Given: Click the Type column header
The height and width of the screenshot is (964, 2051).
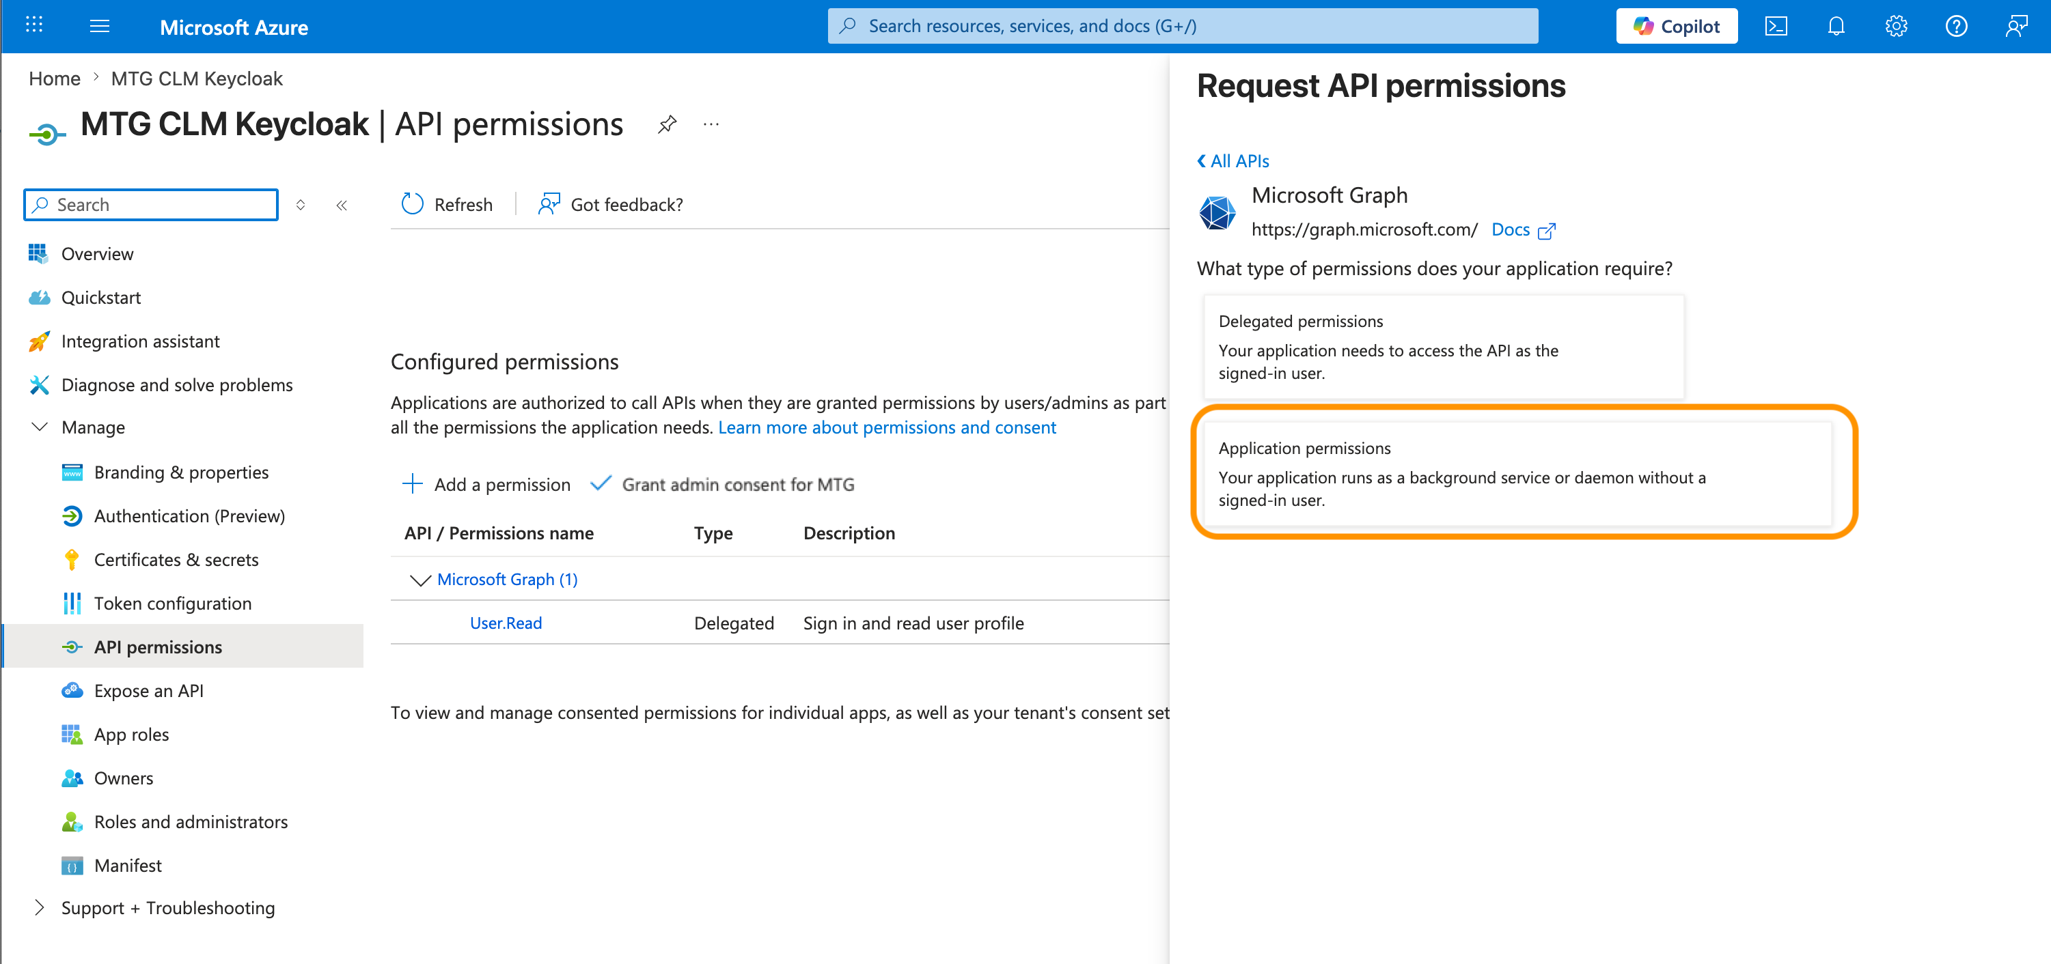Looking at the screenshot, I should 713,533.
